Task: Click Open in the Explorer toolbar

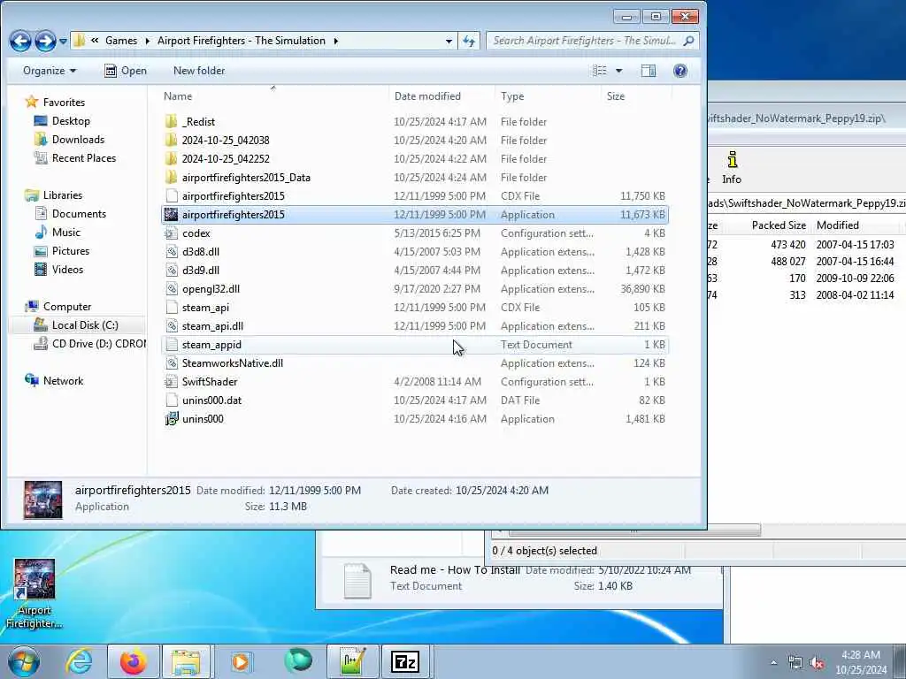Action: [x=126, y=71]
